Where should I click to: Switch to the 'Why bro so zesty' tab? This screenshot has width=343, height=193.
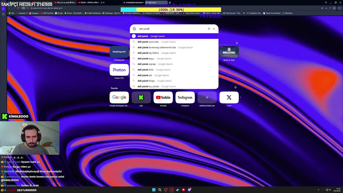pos(65,2)
